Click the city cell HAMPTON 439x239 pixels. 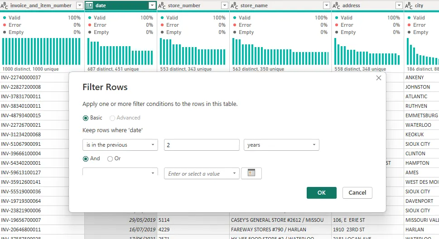422,163
